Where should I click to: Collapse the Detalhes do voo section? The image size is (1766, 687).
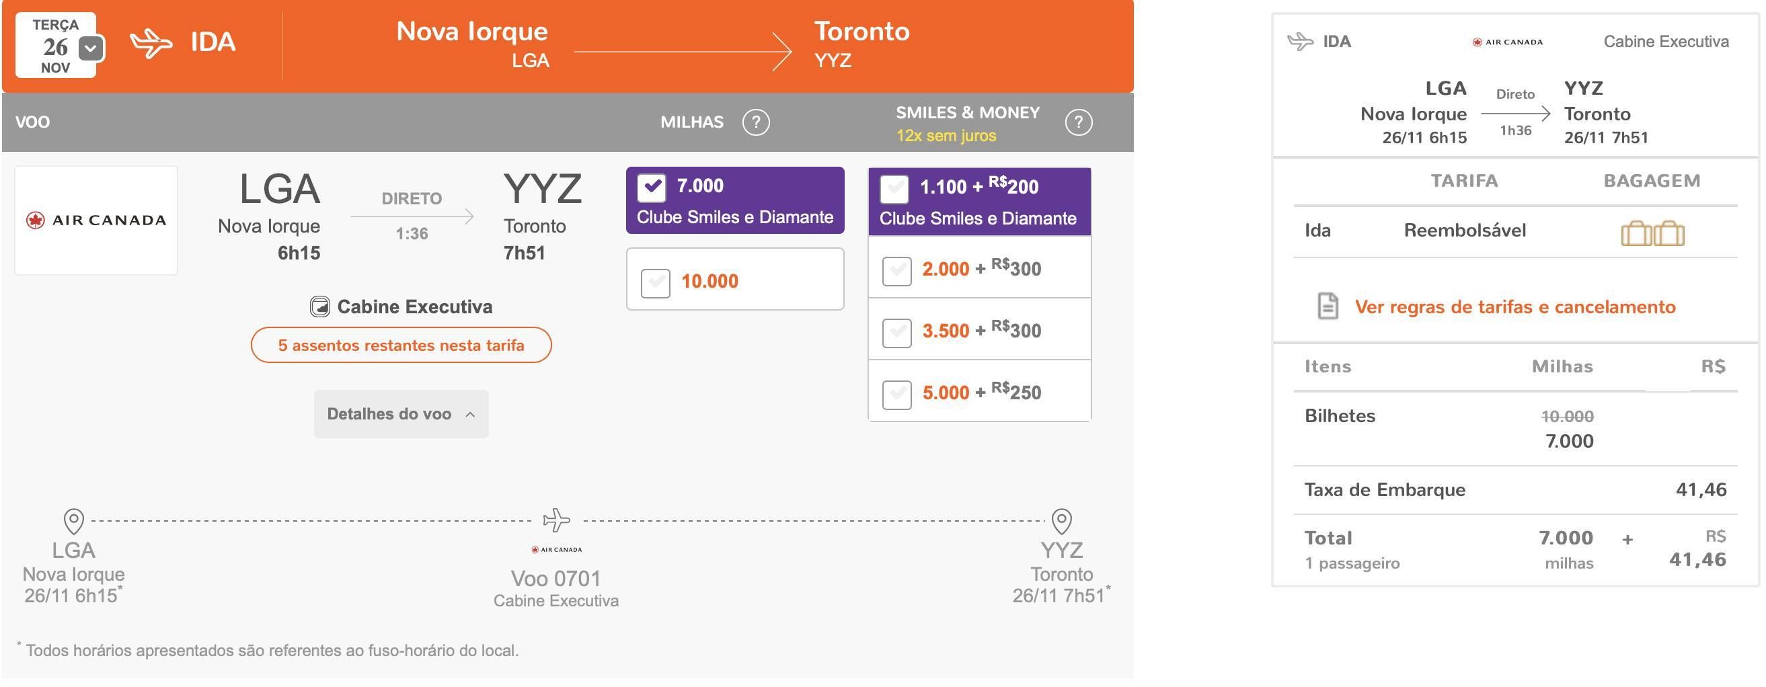click(401, 413)
